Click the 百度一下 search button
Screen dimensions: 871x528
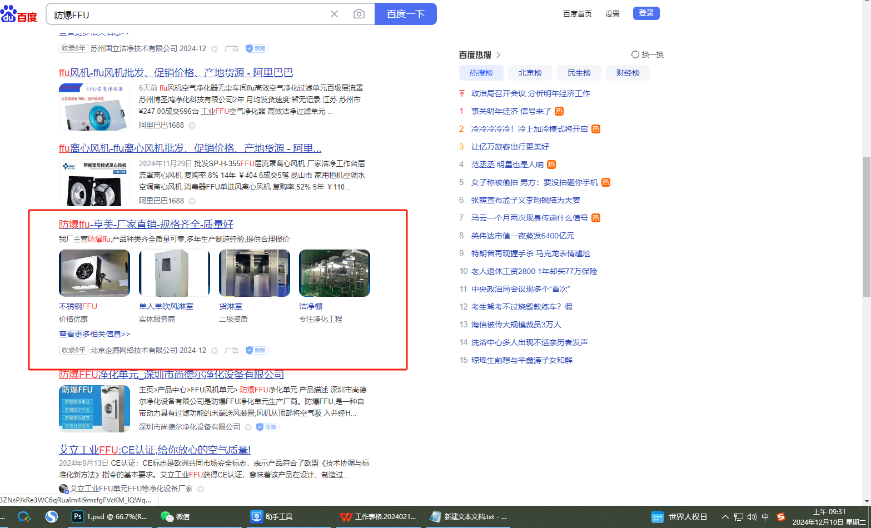[406, 14]
